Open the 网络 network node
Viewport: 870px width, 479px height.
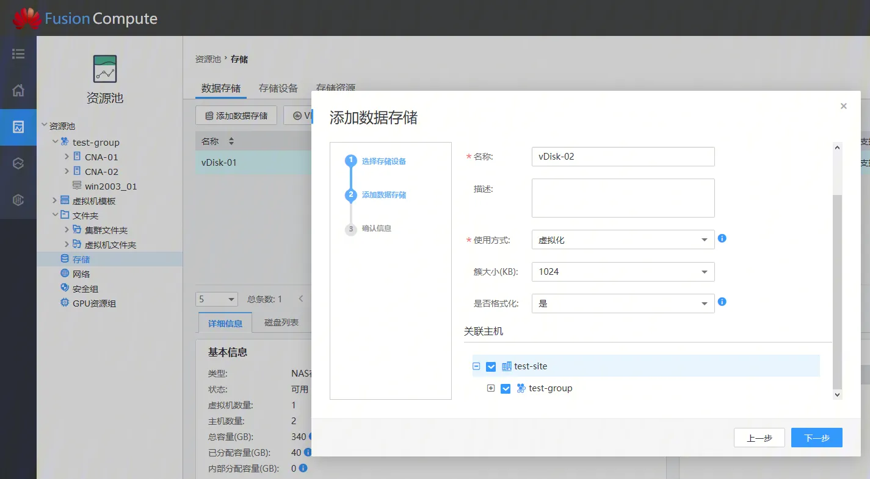tap(81, 274)
